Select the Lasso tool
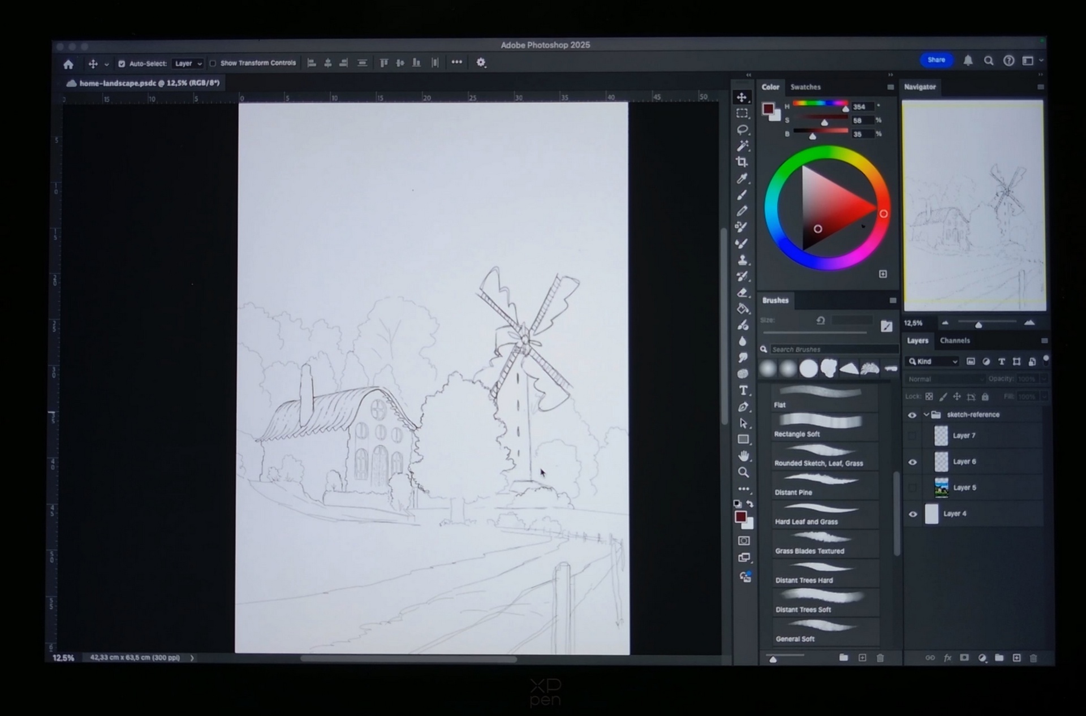Viewport: 1086px width, 716px height. click(742, 130)
